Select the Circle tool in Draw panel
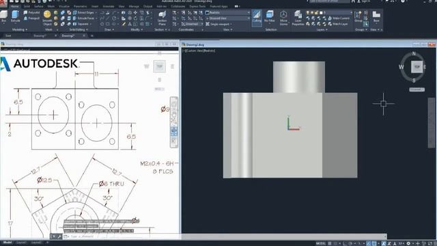The height and width of the screenshot is (246, 437). click(x=114, y=18)
